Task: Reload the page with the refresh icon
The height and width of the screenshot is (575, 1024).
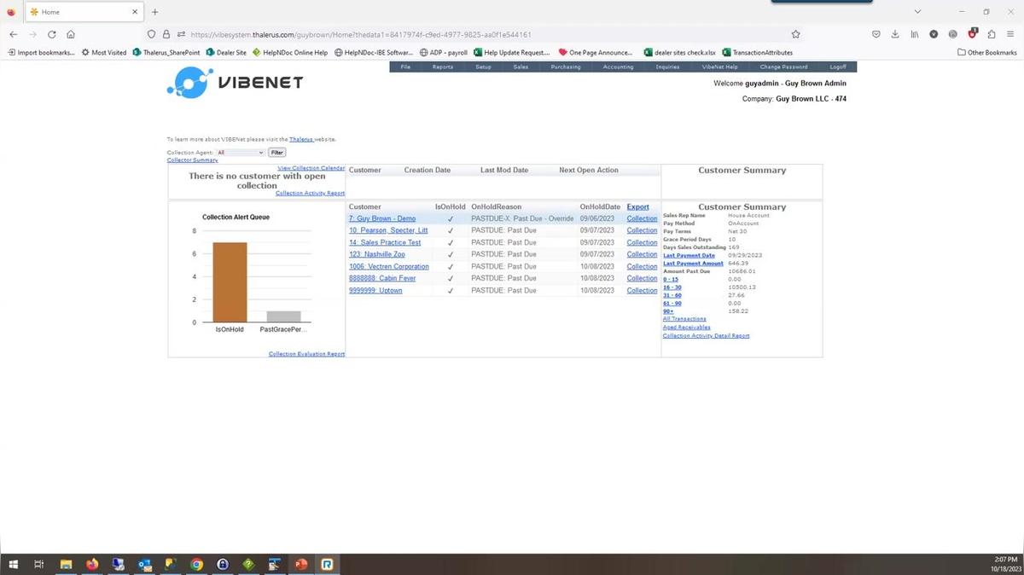Action: 52,34
